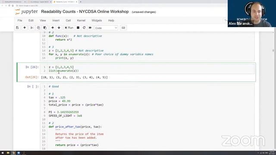Switch to the second browser tab
Image resolution: width=276 pixels, height=155 pixels.
(x=39, y=2)
